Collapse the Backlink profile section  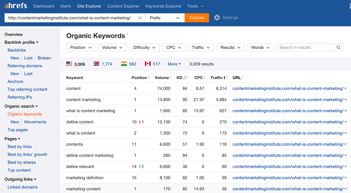21,42
